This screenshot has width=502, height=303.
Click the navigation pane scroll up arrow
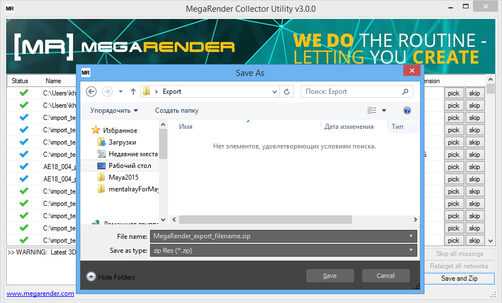click(x=163, y=124)
